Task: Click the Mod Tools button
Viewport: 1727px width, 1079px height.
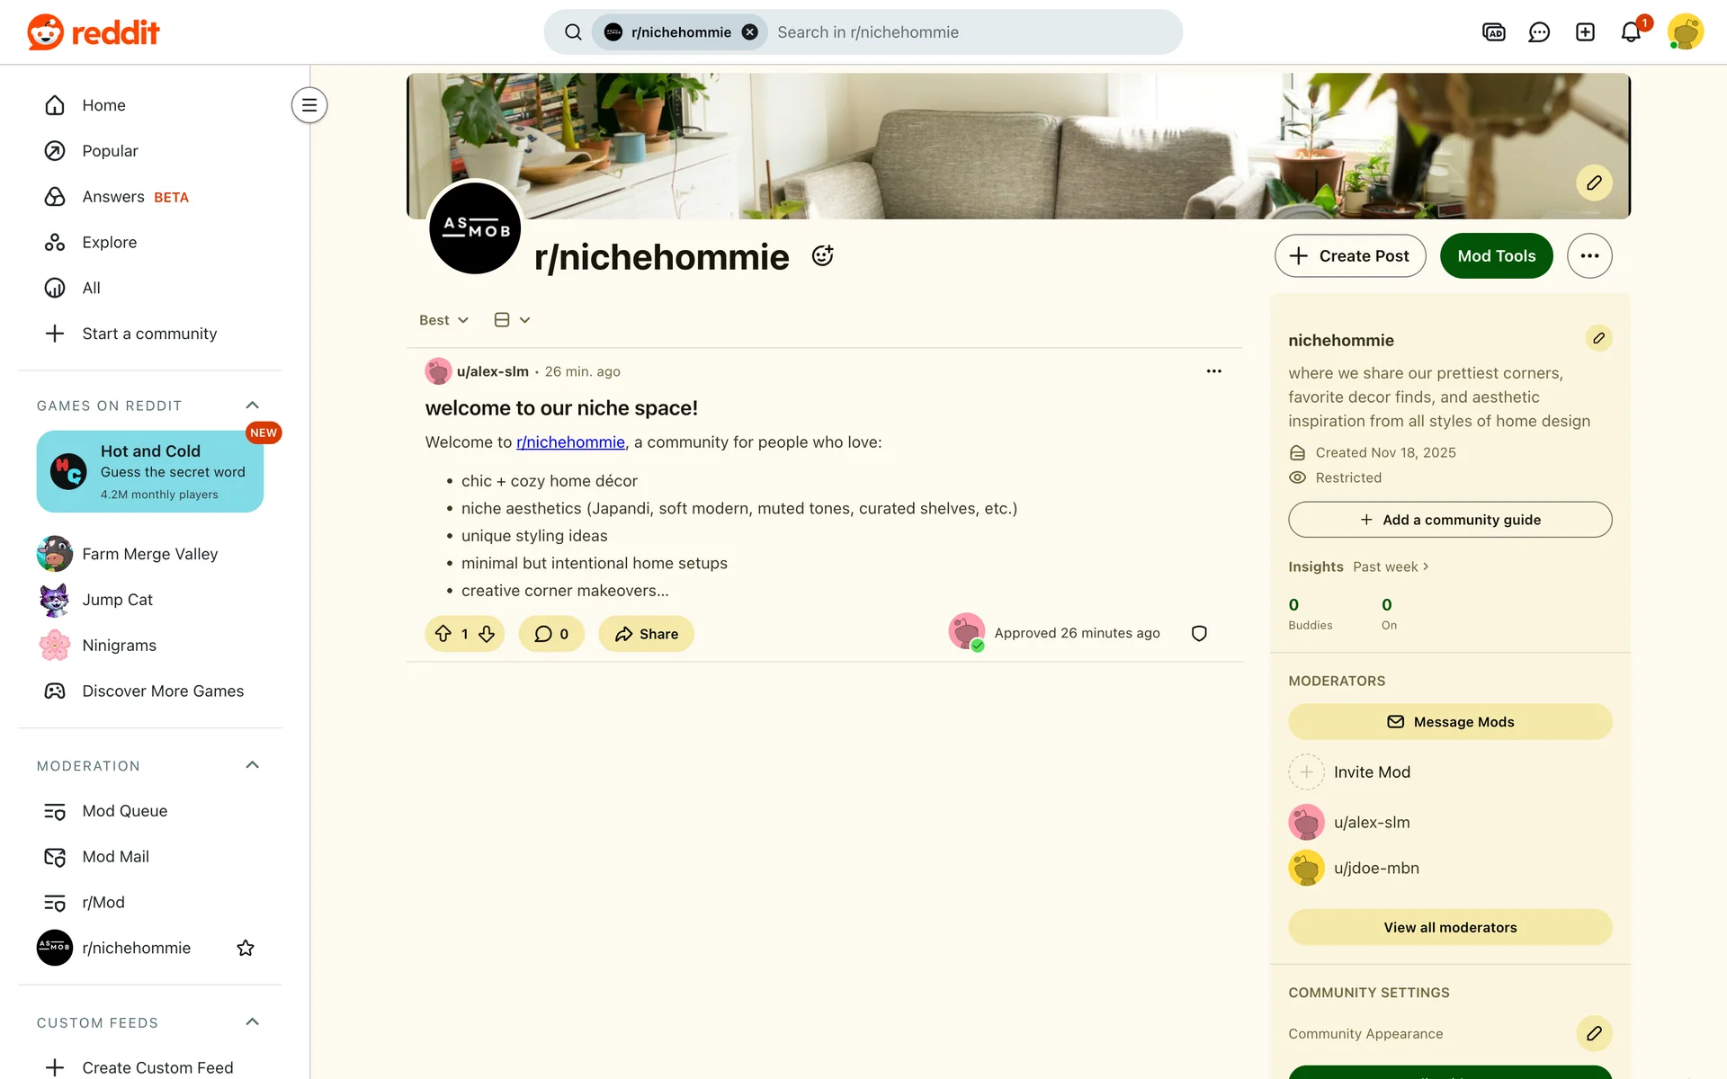Action: pyautogui.click(x=1496, y=256)
